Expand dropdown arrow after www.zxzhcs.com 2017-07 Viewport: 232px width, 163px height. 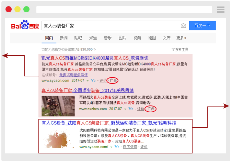(x=125, y=109)
